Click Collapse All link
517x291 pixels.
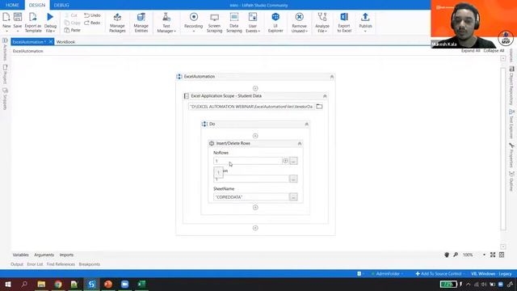tap(494, 51)
